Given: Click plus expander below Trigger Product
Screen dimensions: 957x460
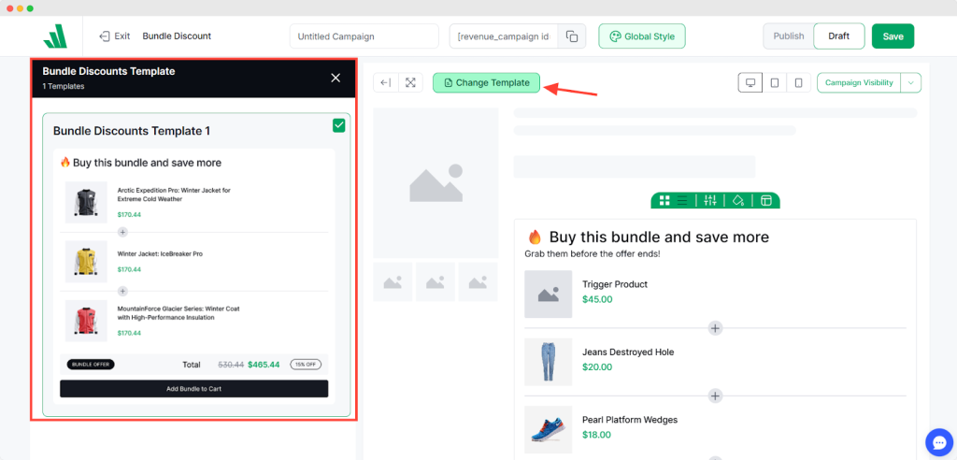Looking at the screenshot, I should click(x=715, y=328).
